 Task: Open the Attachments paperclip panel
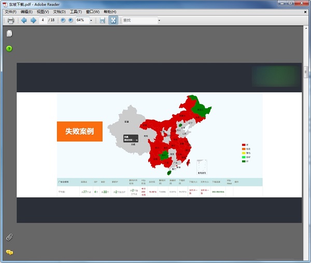pyautogui.click(x=9, y=237)
